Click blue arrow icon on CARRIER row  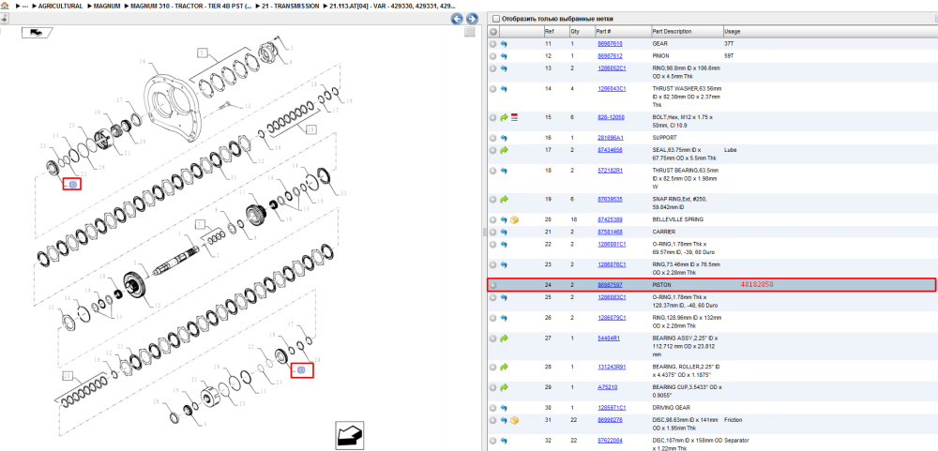click(504, 232)
